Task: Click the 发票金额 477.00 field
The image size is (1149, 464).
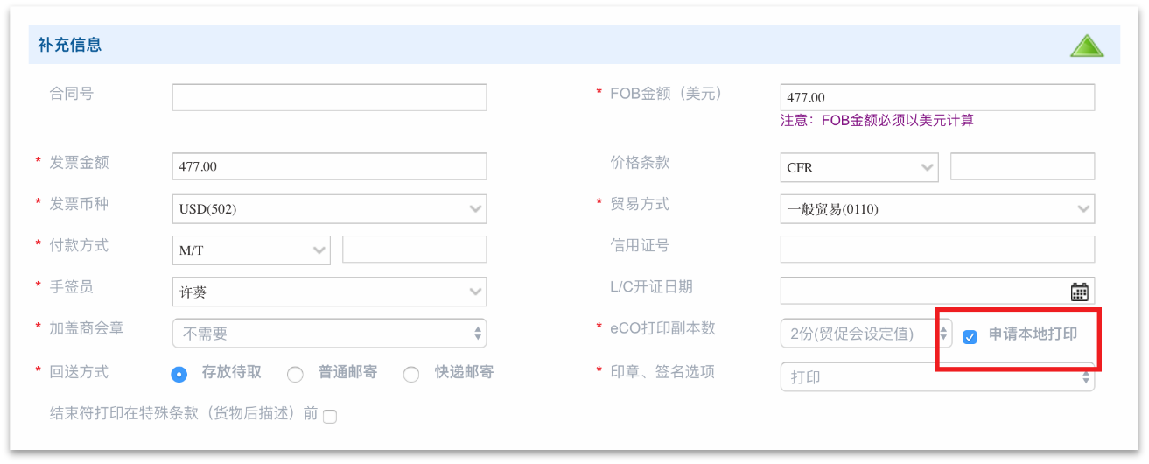Action: pyautogui.click(x=329, y=166)
